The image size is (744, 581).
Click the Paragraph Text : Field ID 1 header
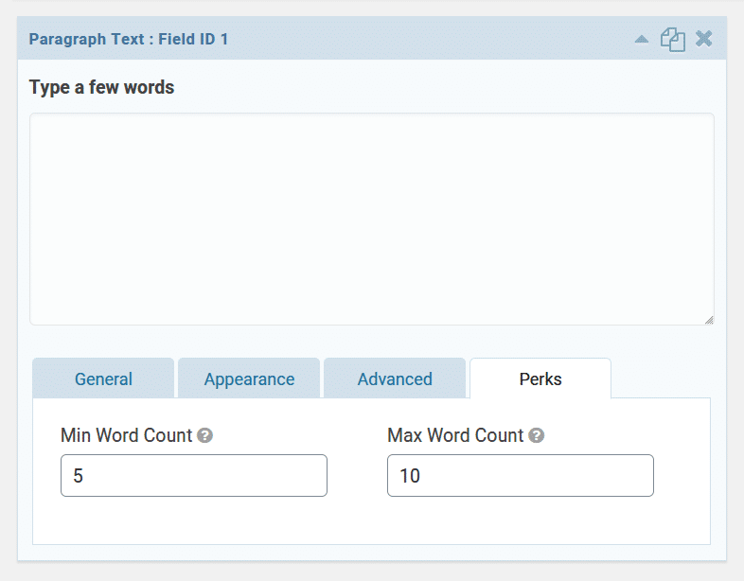click(129, 39)
